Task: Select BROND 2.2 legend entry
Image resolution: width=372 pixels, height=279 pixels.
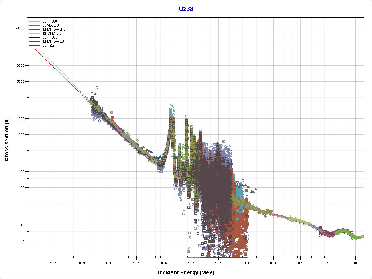Action: (52, 33)
